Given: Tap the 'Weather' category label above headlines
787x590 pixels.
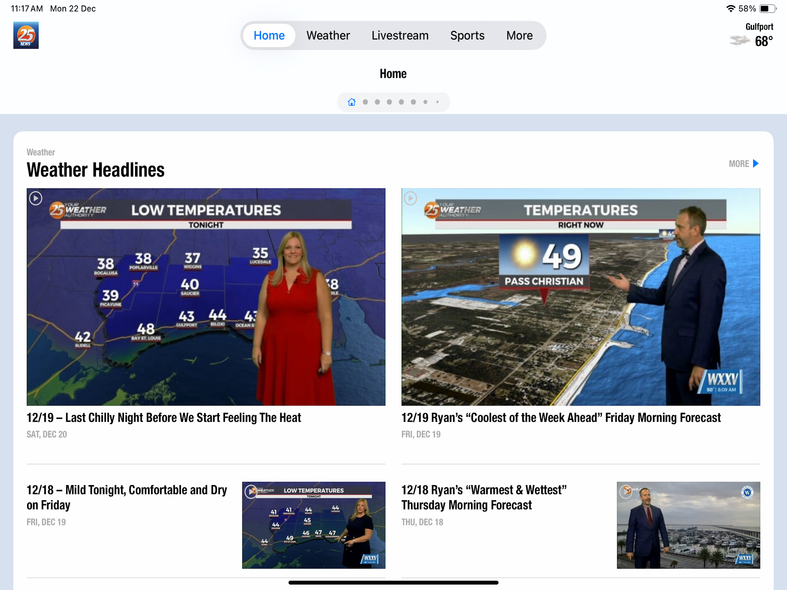Looking at the screenshot, I should (41, 152).
